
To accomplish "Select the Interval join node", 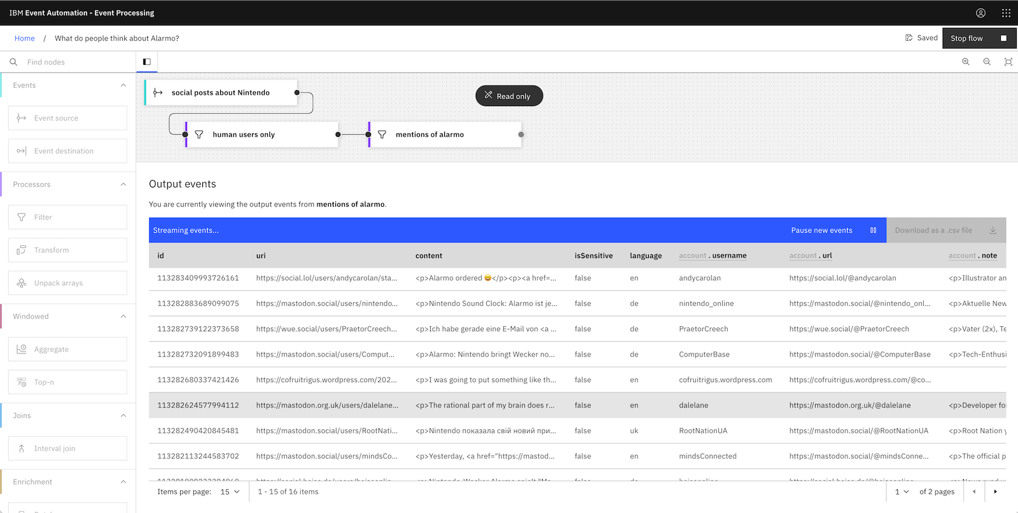I will (x=67, y=448).
